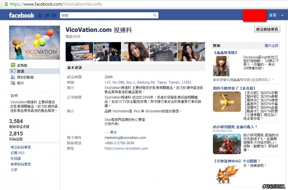Image resolution: width=288 pixels, height=190 pixels.
Task: Open 塗鴉牆 wall tab
Action: pos(22,65)
